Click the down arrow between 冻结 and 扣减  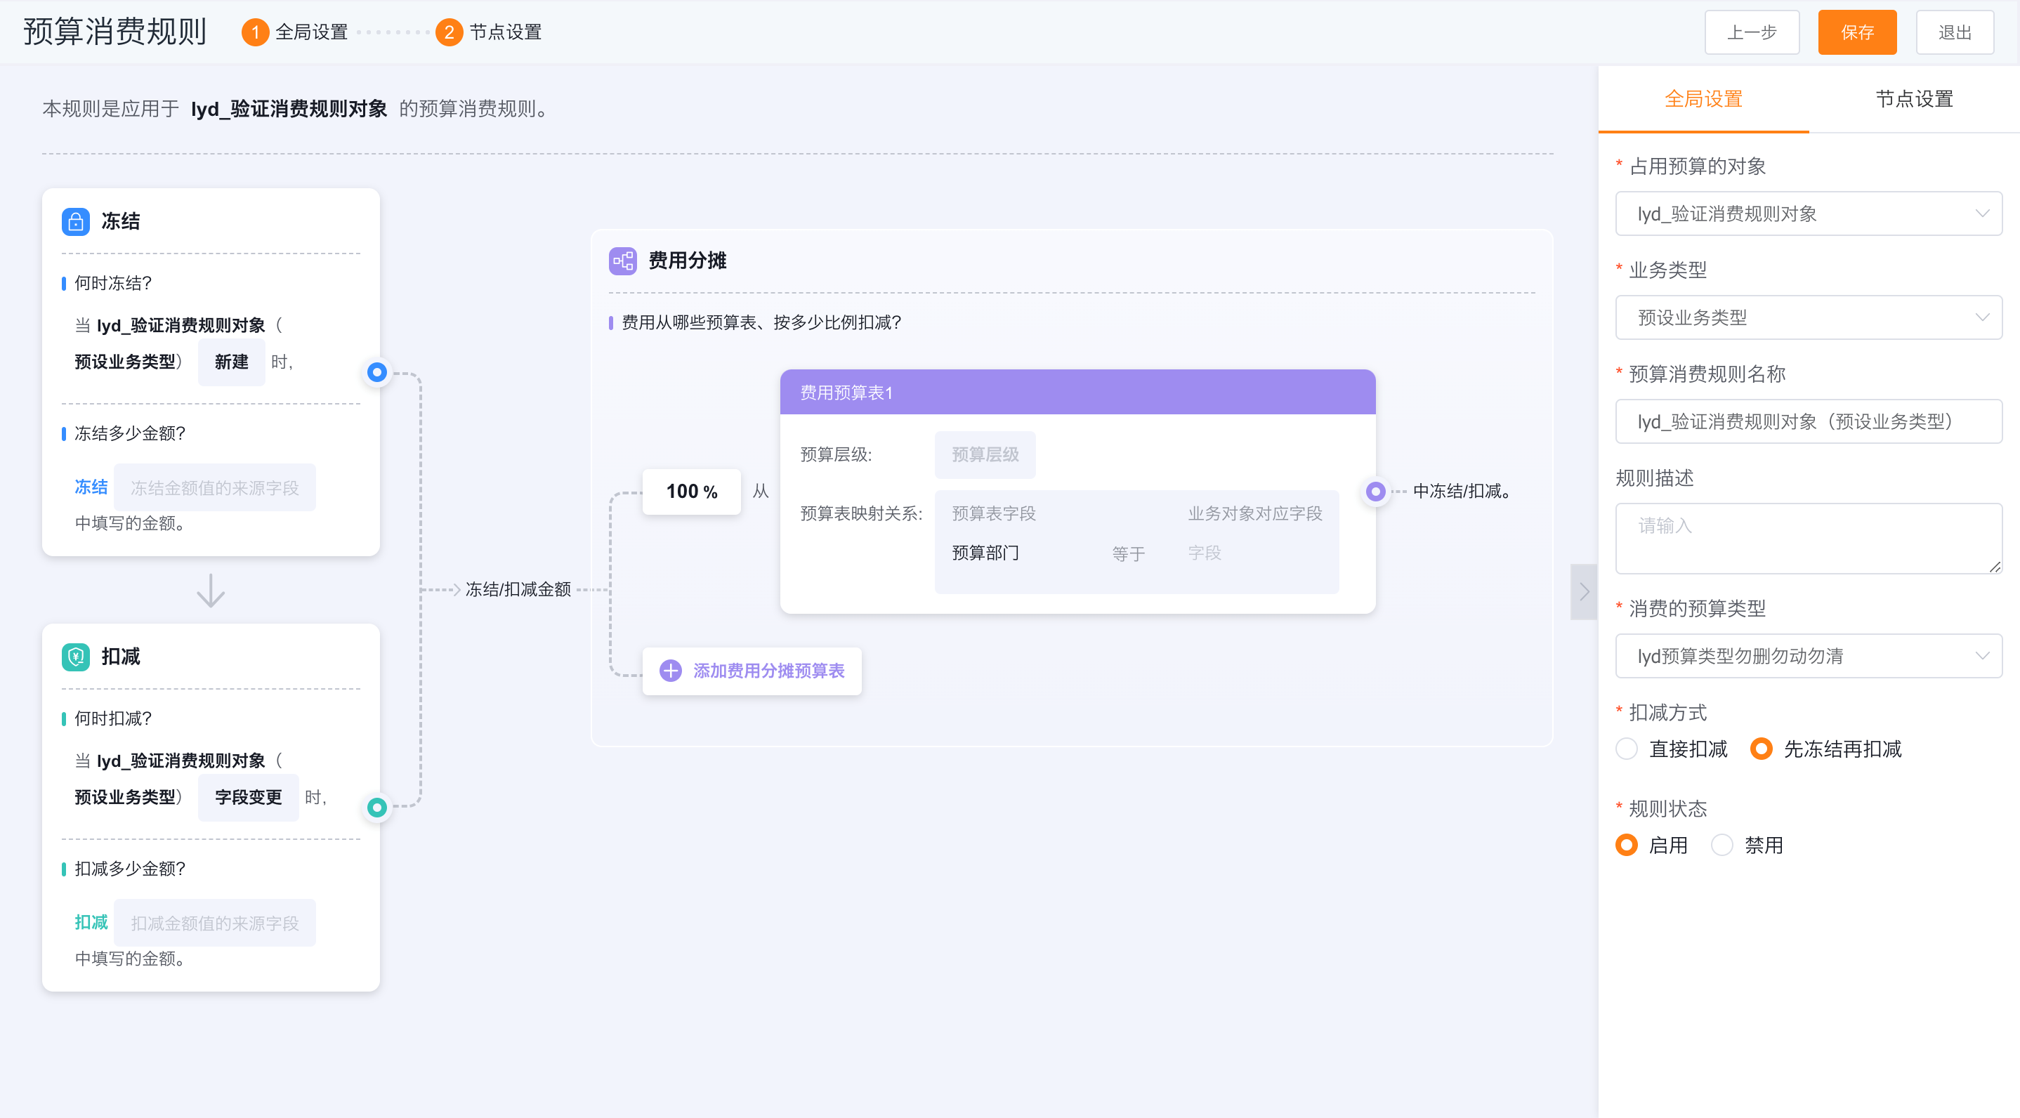click(210, 591)
